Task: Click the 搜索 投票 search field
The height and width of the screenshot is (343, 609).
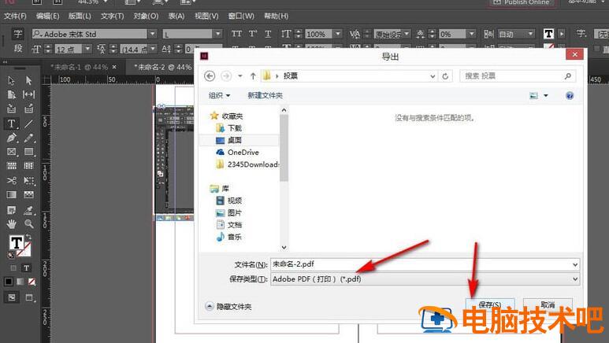Action: [x=518, y=76]
